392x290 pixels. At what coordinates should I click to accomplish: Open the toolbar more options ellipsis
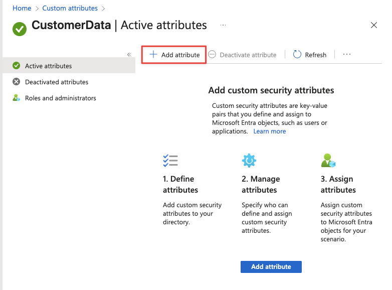(347, 55)
